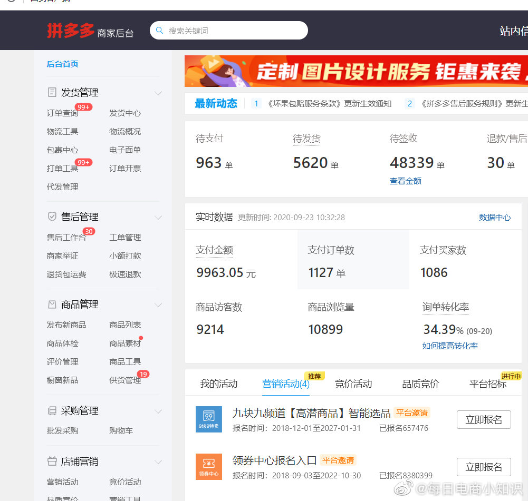This screenshot has height=501, width=528.
Task: Select the 支付订单数 data card
Action: (x=353, y=260)
